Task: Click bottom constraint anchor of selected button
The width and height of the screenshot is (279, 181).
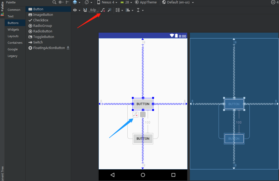Action: (x=143, y=110)
